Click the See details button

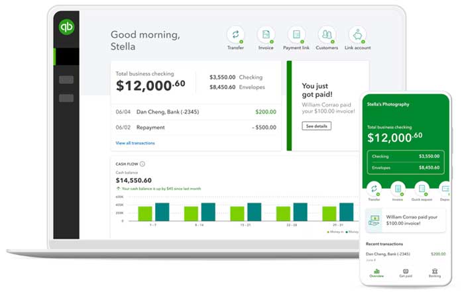click(316, 126)
